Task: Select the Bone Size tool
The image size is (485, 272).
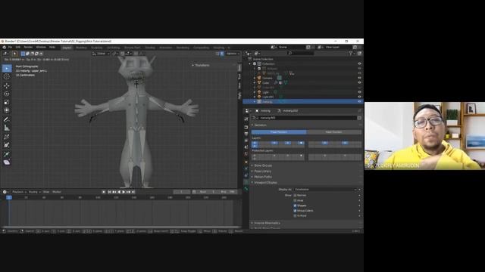Action: 7,145
